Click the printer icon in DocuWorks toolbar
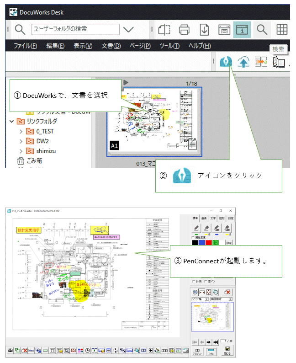 tap(185, 30)
